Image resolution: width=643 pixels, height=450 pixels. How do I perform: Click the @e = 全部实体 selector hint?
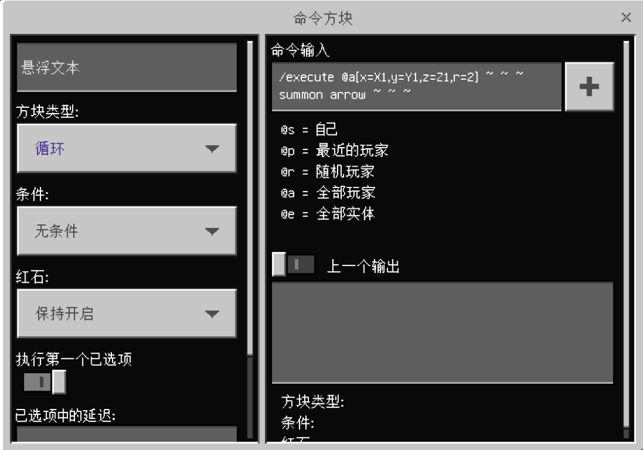tap(328, 214)
